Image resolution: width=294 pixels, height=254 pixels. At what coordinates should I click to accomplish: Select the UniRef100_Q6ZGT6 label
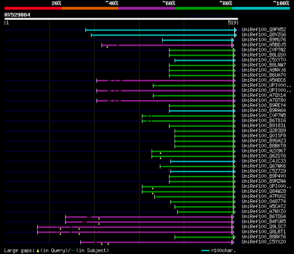click(x=264, y=156)
